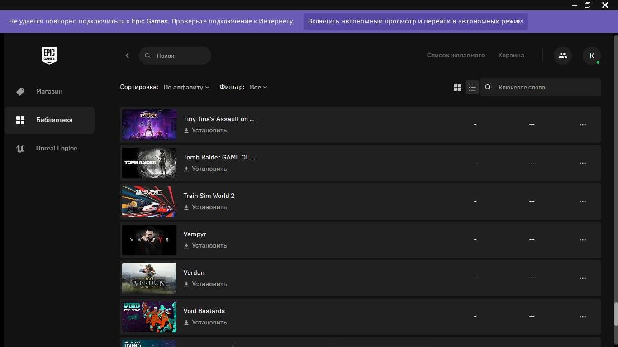The height and width of the screenshot is (347, 618).
Task: Click Установить for Vampyr
Action: coord(209,246)
